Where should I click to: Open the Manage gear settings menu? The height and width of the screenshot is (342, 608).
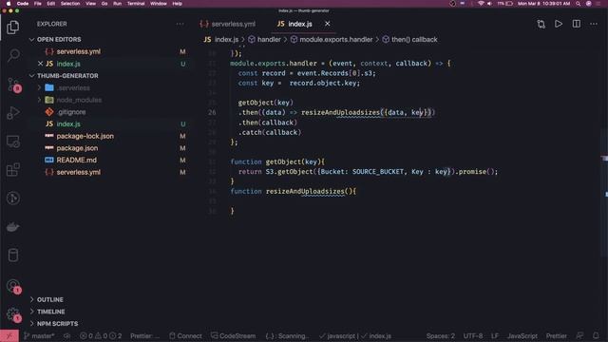pos(13,314)
